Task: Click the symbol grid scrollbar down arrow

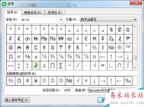Action: point(135,68)
